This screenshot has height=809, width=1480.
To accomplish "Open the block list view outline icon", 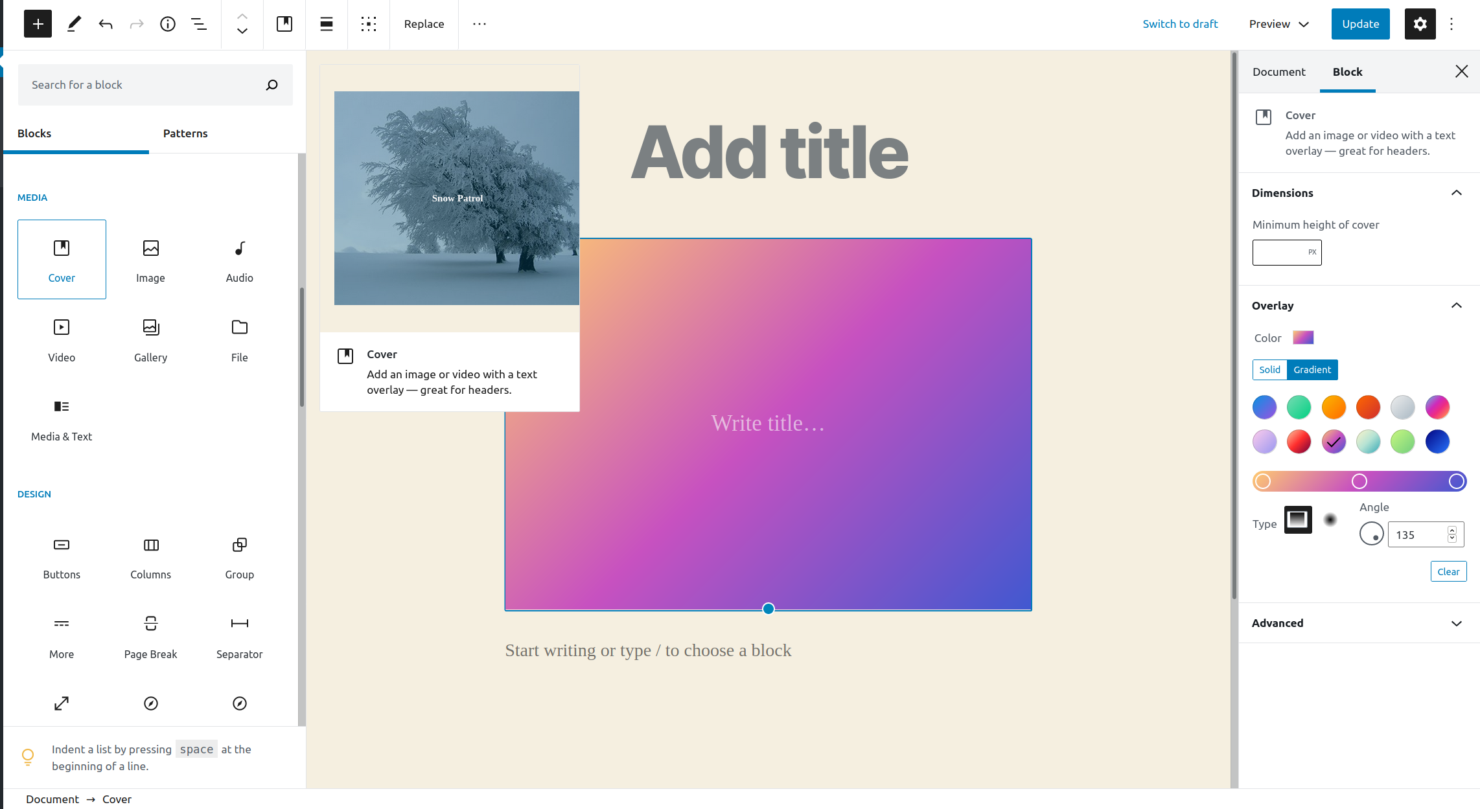I will [x=199, y=24].
